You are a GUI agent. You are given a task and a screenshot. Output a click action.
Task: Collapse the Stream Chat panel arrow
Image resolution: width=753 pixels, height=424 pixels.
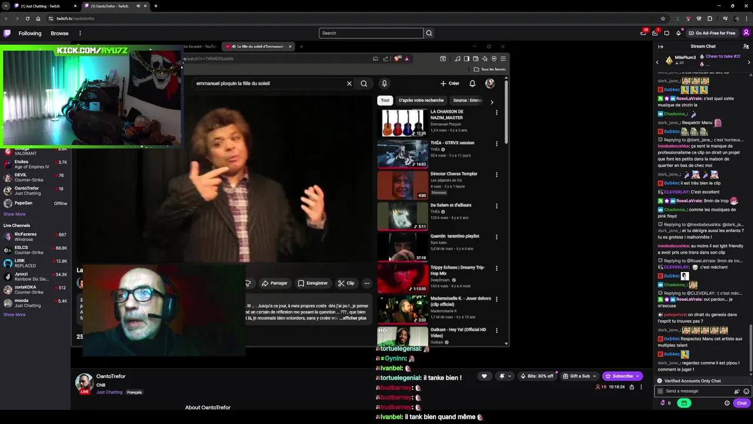(x=661, y=47)
